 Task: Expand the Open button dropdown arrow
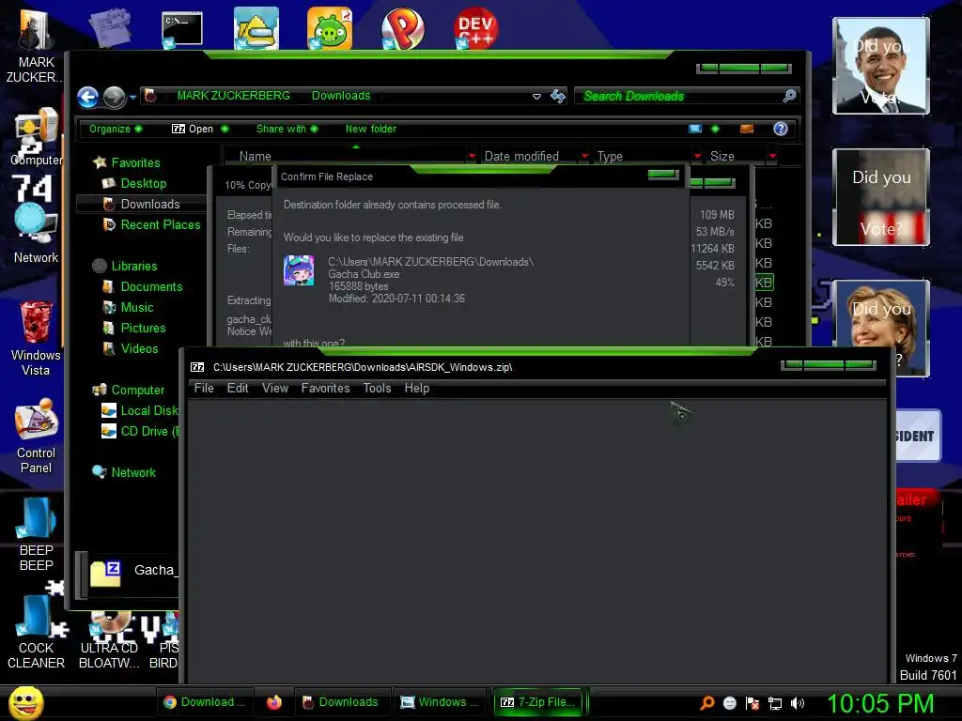point(225,129)
